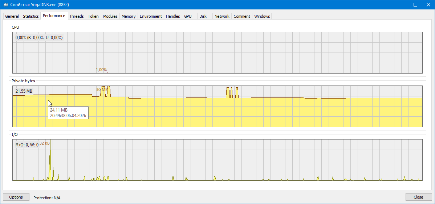Open the Network tab
The width and height of the screenshot is (435, 204).
pos(222,16)
